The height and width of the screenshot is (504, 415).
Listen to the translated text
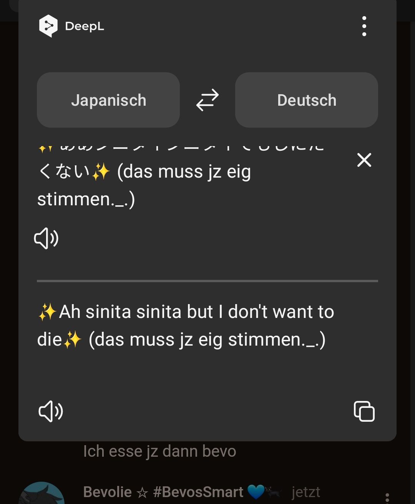51,411
